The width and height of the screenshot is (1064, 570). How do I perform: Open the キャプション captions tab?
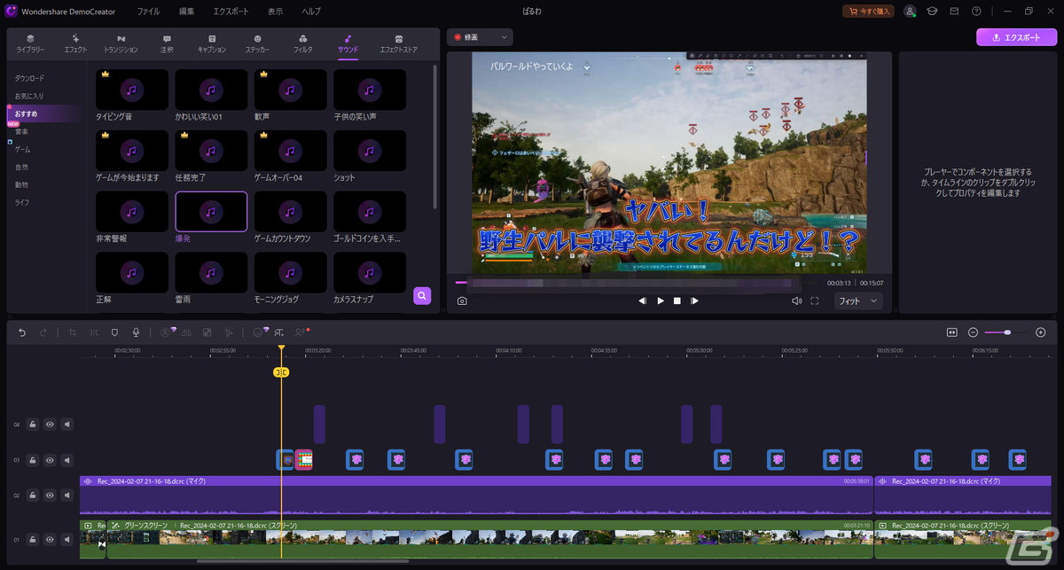(x=212, y=43)
